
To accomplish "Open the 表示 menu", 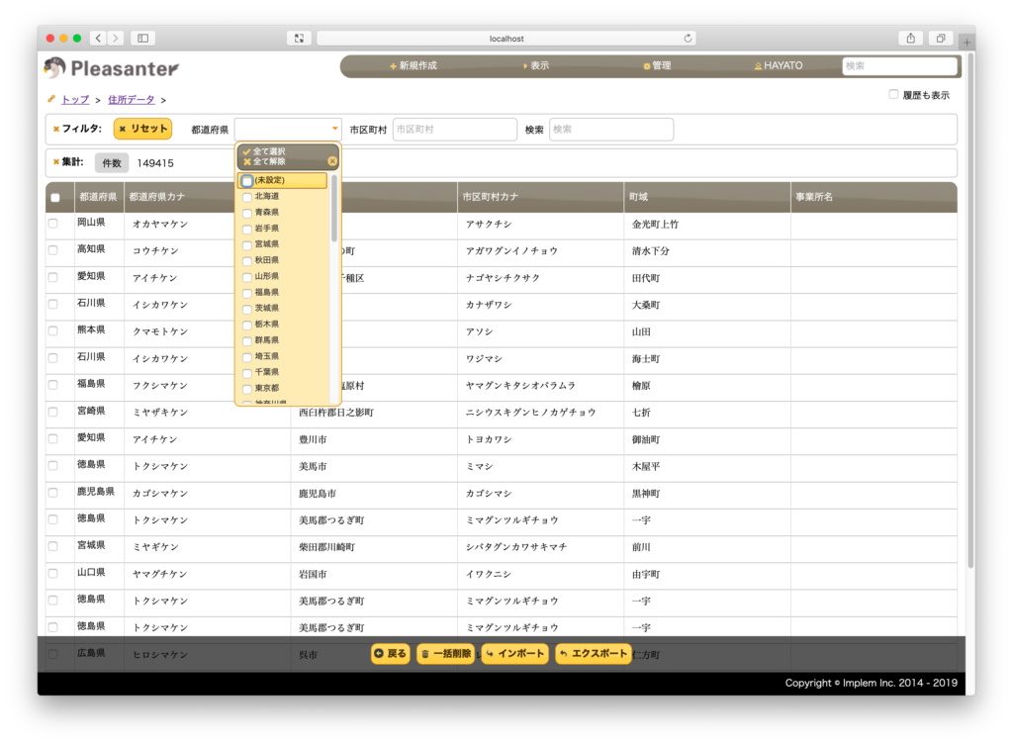I will pyautogui.click(x=536, y=66).
